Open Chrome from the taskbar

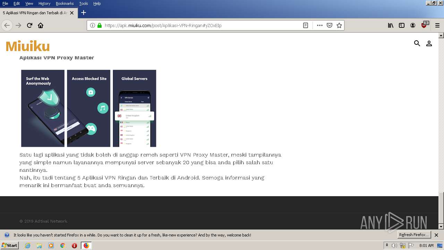pos(63,245)
